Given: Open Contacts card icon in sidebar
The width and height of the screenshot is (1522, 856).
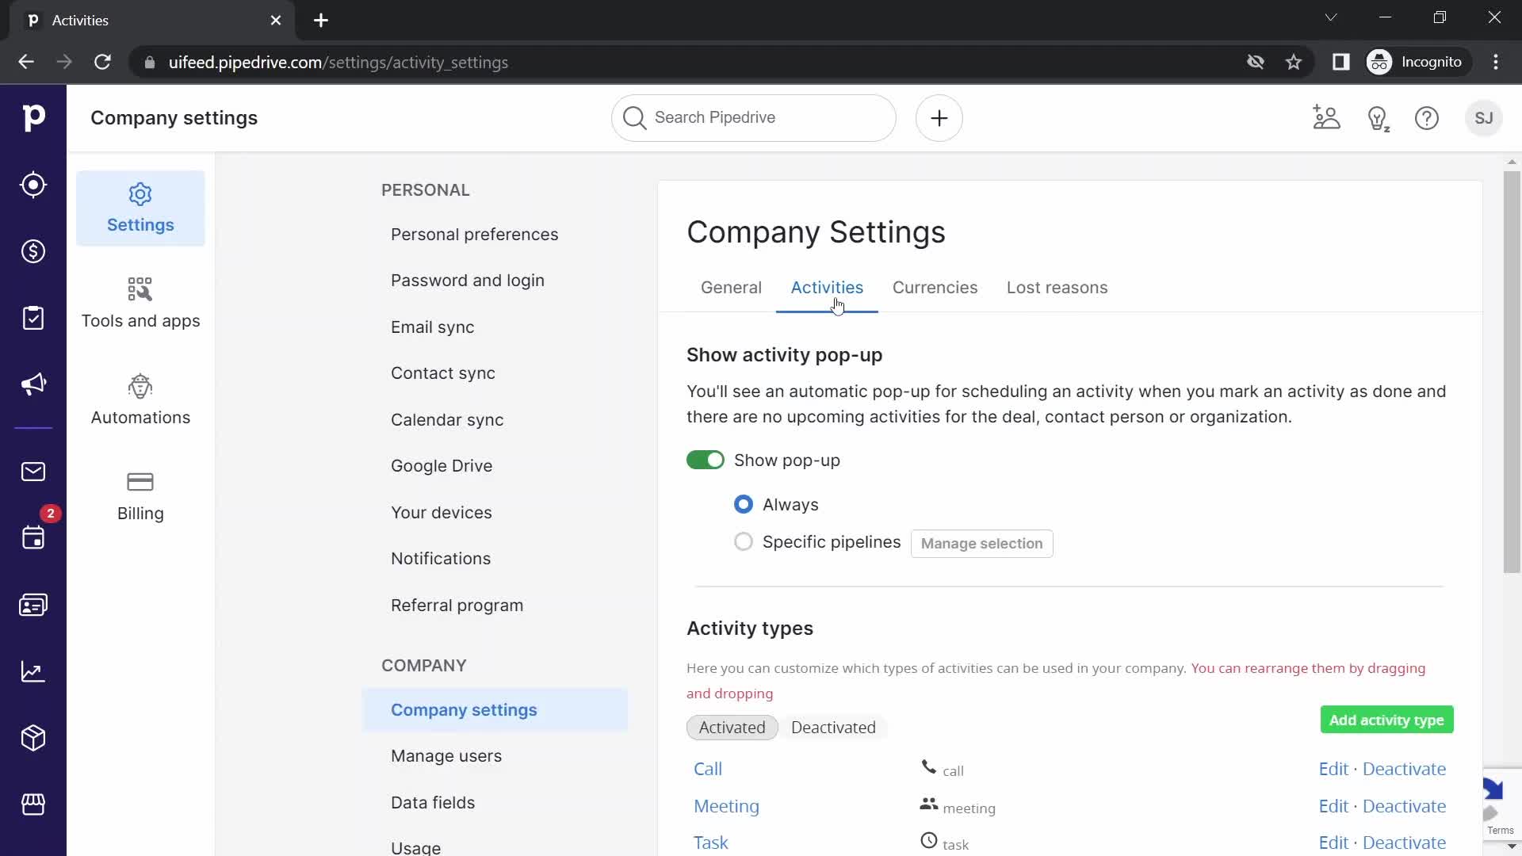Looking at the screenshot, I should point(33,605).
